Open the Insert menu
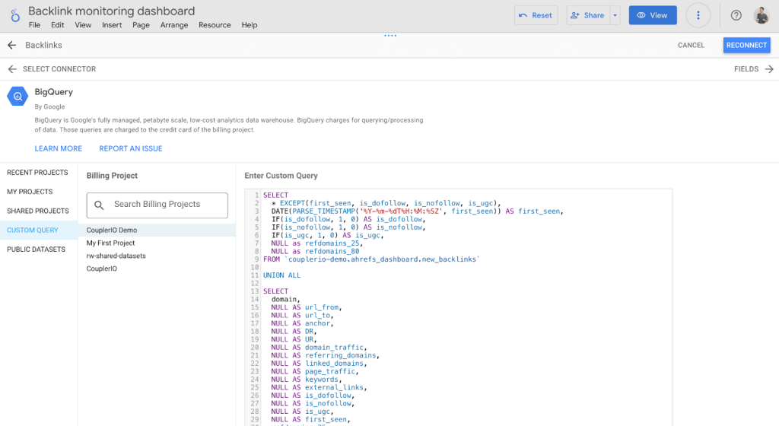 [x=112, y=25]
